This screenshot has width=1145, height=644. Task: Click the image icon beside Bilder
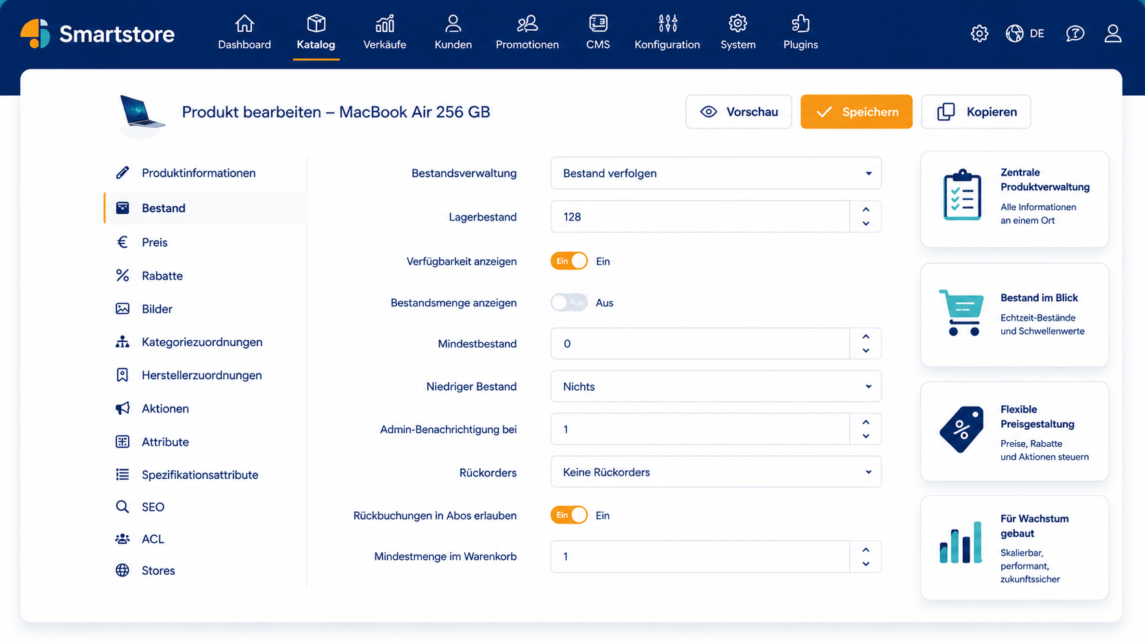[123, 309]
